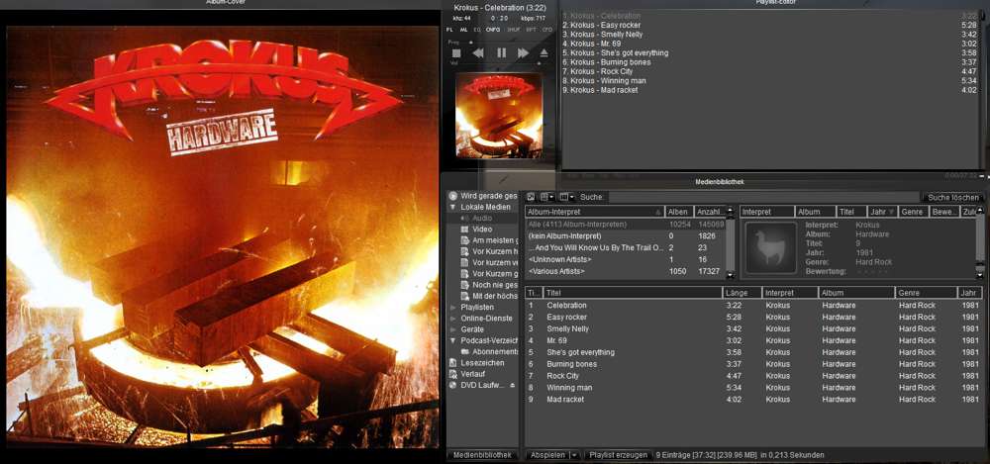This screenshot has height=464, width=990.
Task: Click the Suche löschen button
Action: click(951, 198)
